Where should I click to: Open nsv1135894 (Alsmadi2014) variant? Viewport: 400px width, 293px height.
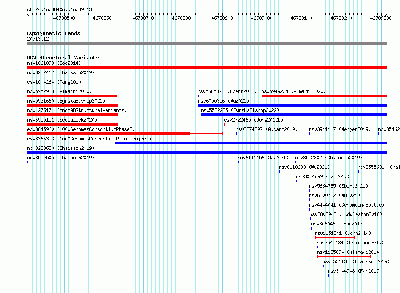pyautogui.click(x=349, y=252)
